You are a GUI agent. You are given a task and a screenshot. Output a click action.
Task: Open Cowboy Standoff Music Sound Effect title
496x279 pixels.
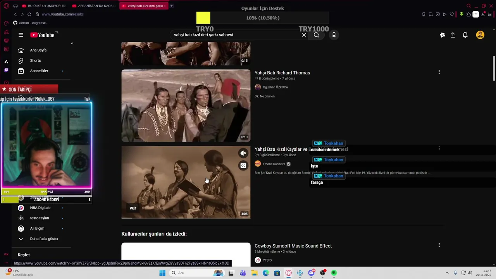(293, 246)
